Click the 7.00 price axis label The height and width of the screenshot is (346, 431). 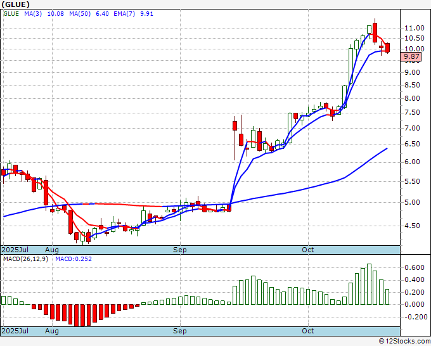[x=413, y=129]
